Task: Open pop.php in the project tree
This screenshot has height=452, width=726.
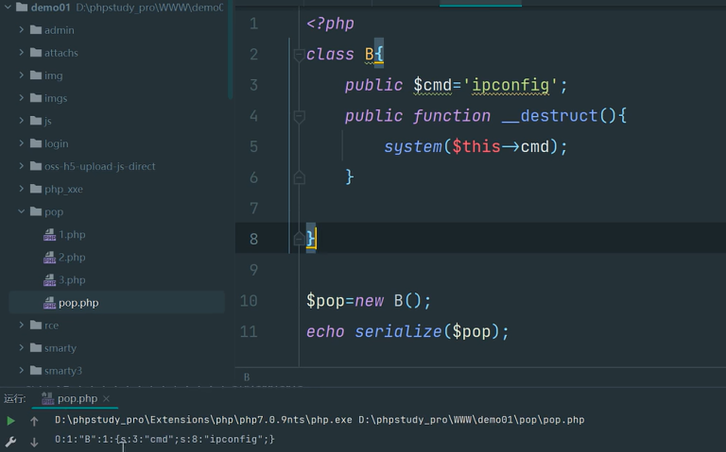Action: 78,303
